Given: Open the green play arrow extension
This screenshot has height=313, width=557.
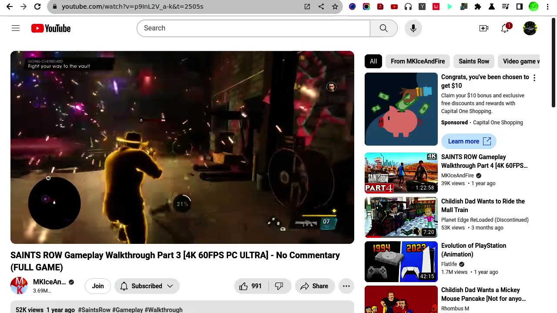Looking at the screenshot, I should tap(450, 7).
